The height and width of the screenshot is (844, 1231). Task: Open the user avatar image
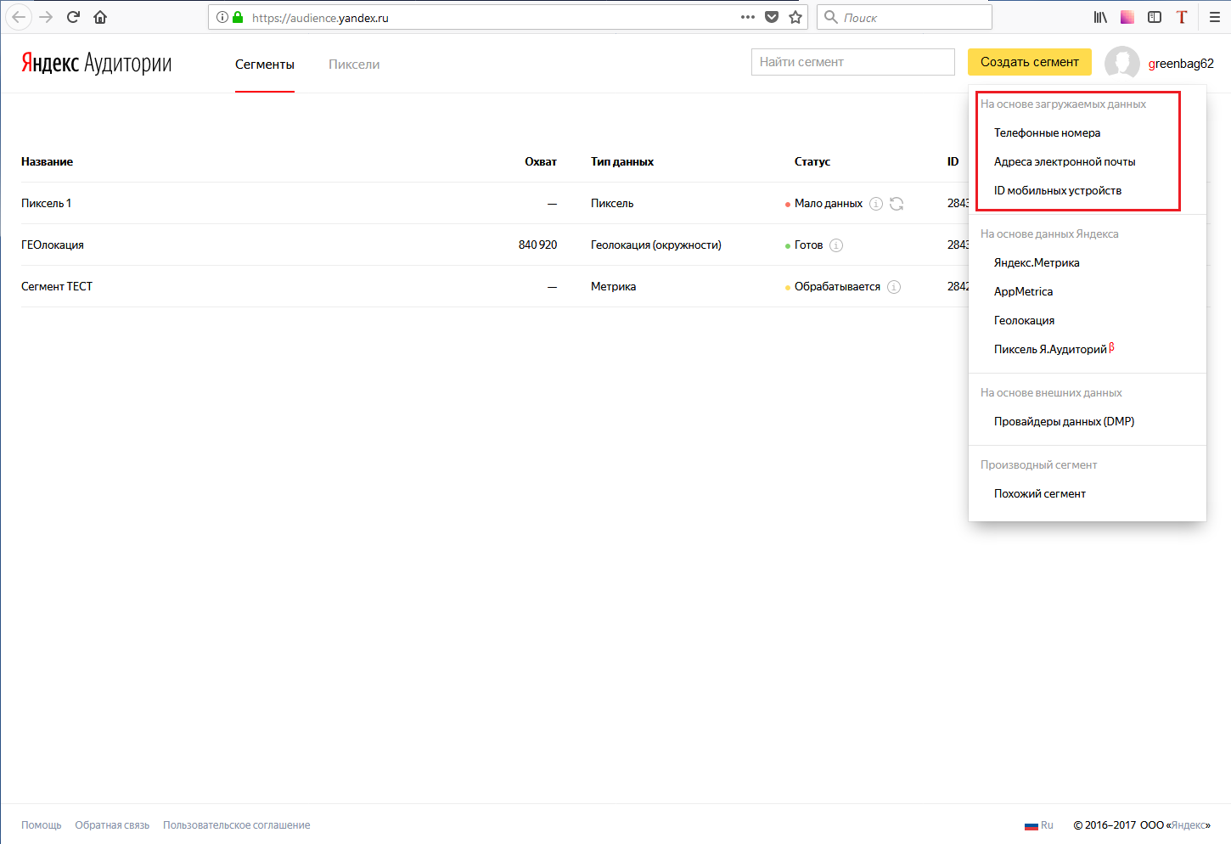coord(1122,63)
